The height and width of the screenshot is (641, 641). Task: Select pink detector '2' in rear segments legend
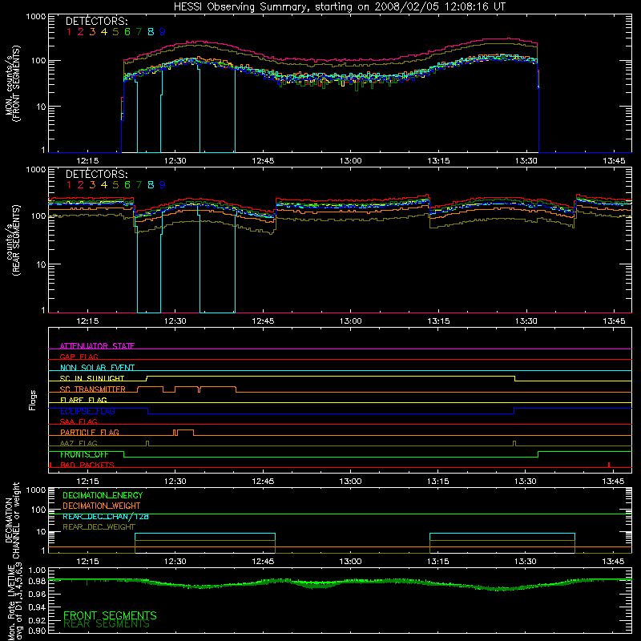point(81,185)
